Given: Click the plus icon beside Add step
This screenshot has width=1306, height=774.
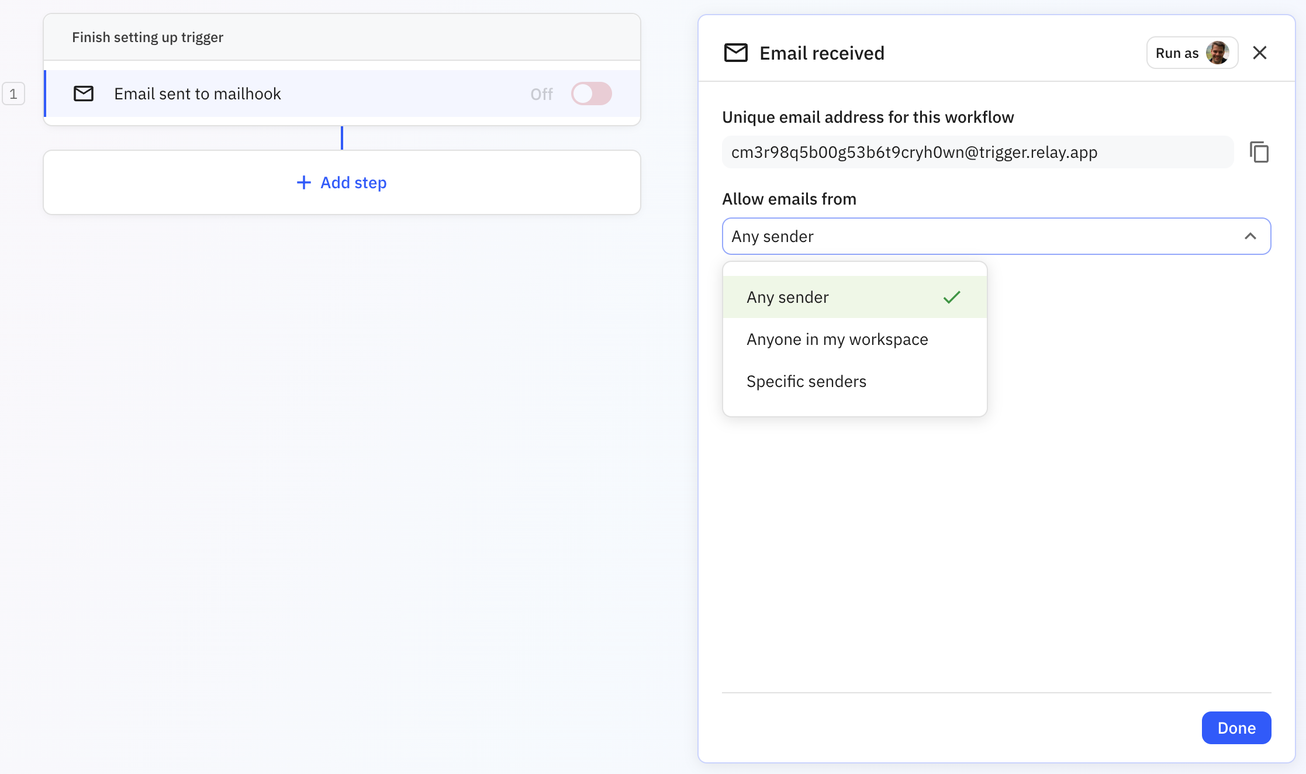Looking at the screenshot, I should (x=303, y=182).
